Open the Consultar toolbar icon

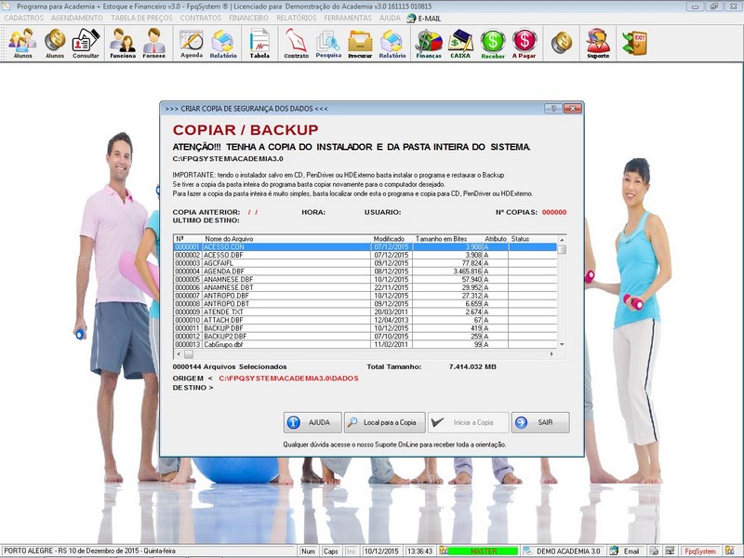click(86, 43)
